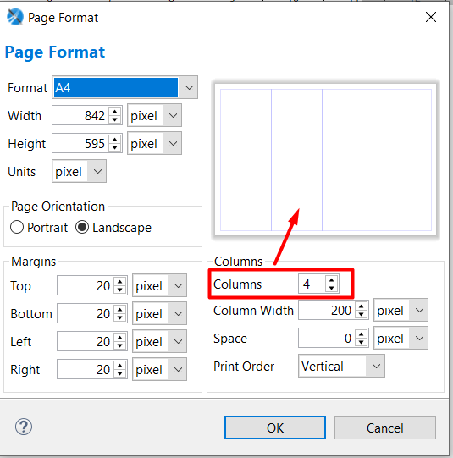Open the Space unit dropdown

[419, 338]
